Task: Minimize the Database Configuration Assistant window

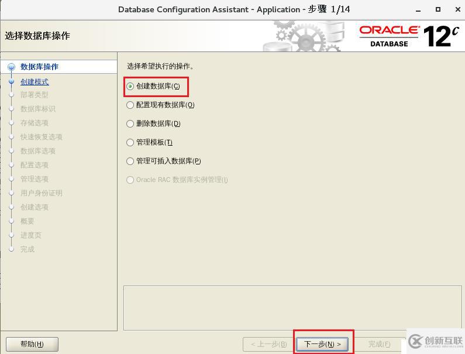Action: 418,10
